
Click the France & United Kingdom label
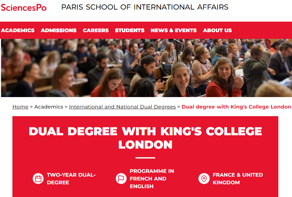(237, 179)
